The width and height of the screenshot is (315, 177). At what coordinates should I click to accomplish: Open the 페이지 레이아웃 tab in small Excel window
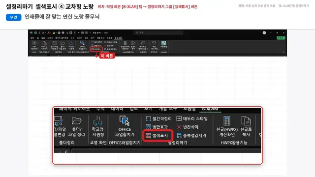point(62,38)
